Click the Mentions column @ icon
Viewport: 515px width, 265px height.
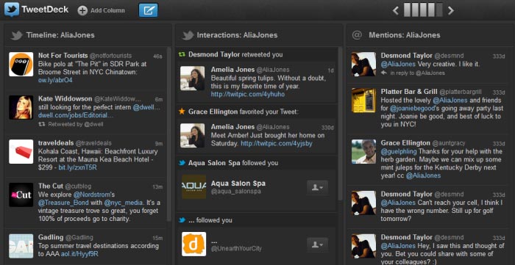pos(356,35)
